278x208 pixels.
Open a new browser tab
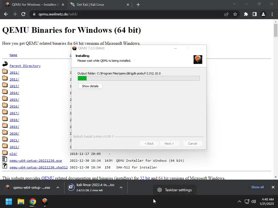pyautogui.click(x=138, y=5)
